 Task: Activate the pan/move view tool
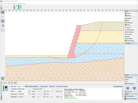[3, 21]
